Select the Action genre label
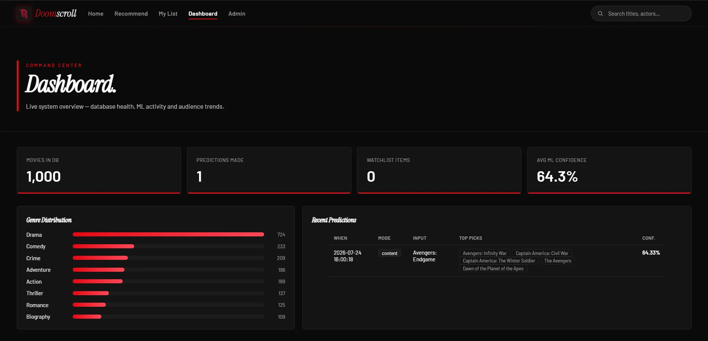This screenshot has width=708, height=341. [x=34, y=282]
